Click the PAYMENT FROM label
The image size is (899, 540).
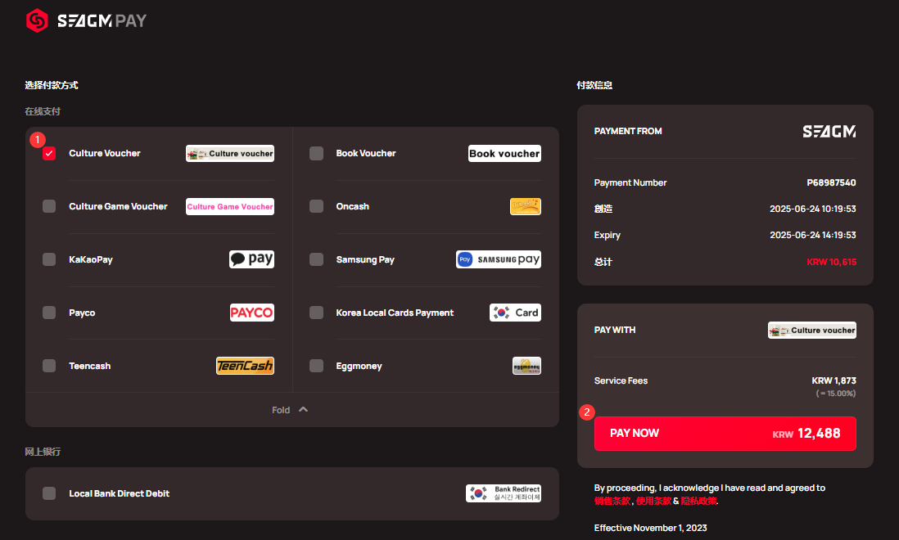click(628, 131)
